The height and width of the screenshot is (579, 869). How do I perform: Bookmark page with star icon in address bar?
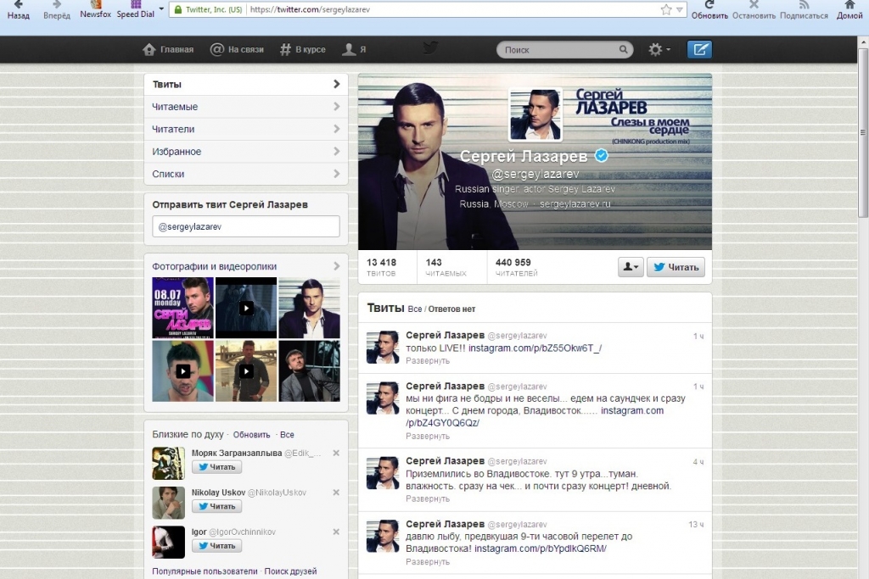(x=666, y=9)
